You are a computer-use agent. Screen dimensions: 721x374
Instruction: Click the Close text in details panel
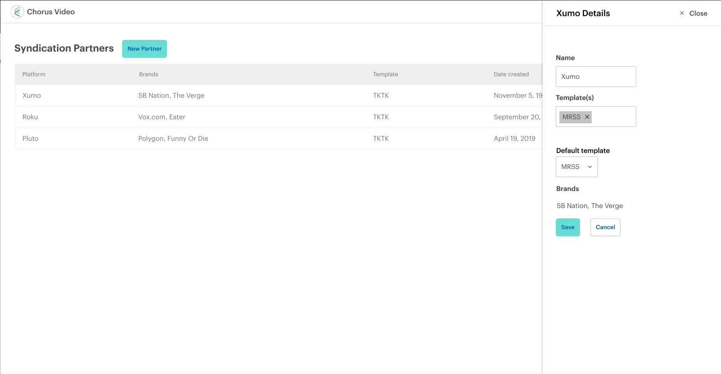tap(698, 13)
